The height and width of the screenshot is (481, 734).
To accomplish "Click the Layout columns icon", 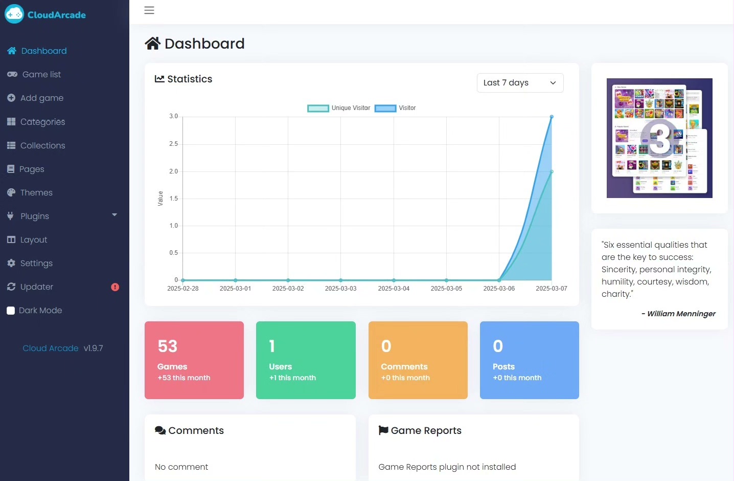I will (x=11, y=239).
